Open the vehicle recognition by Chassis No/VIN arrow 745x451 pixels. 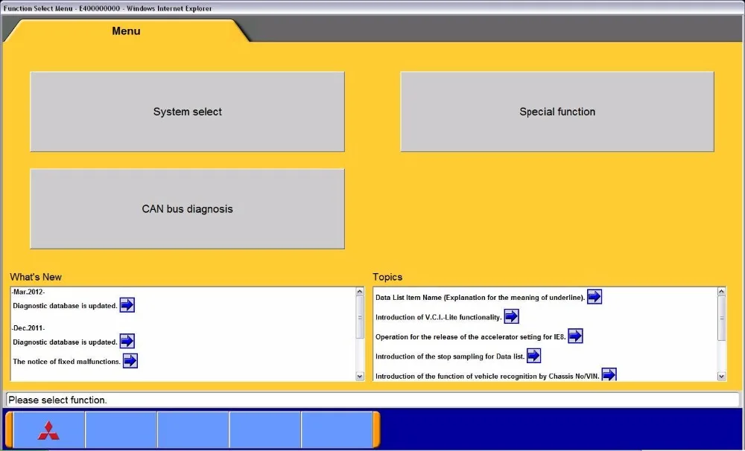tap(609, 374)
